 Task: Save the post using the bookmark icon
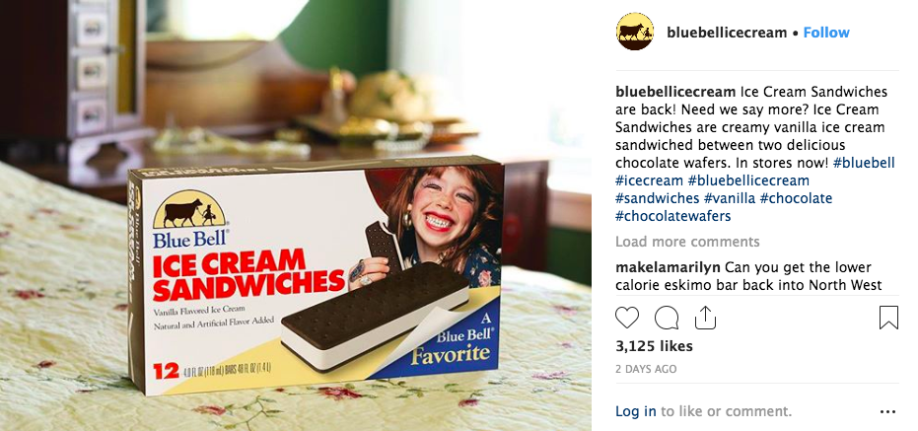pos(888,318)
